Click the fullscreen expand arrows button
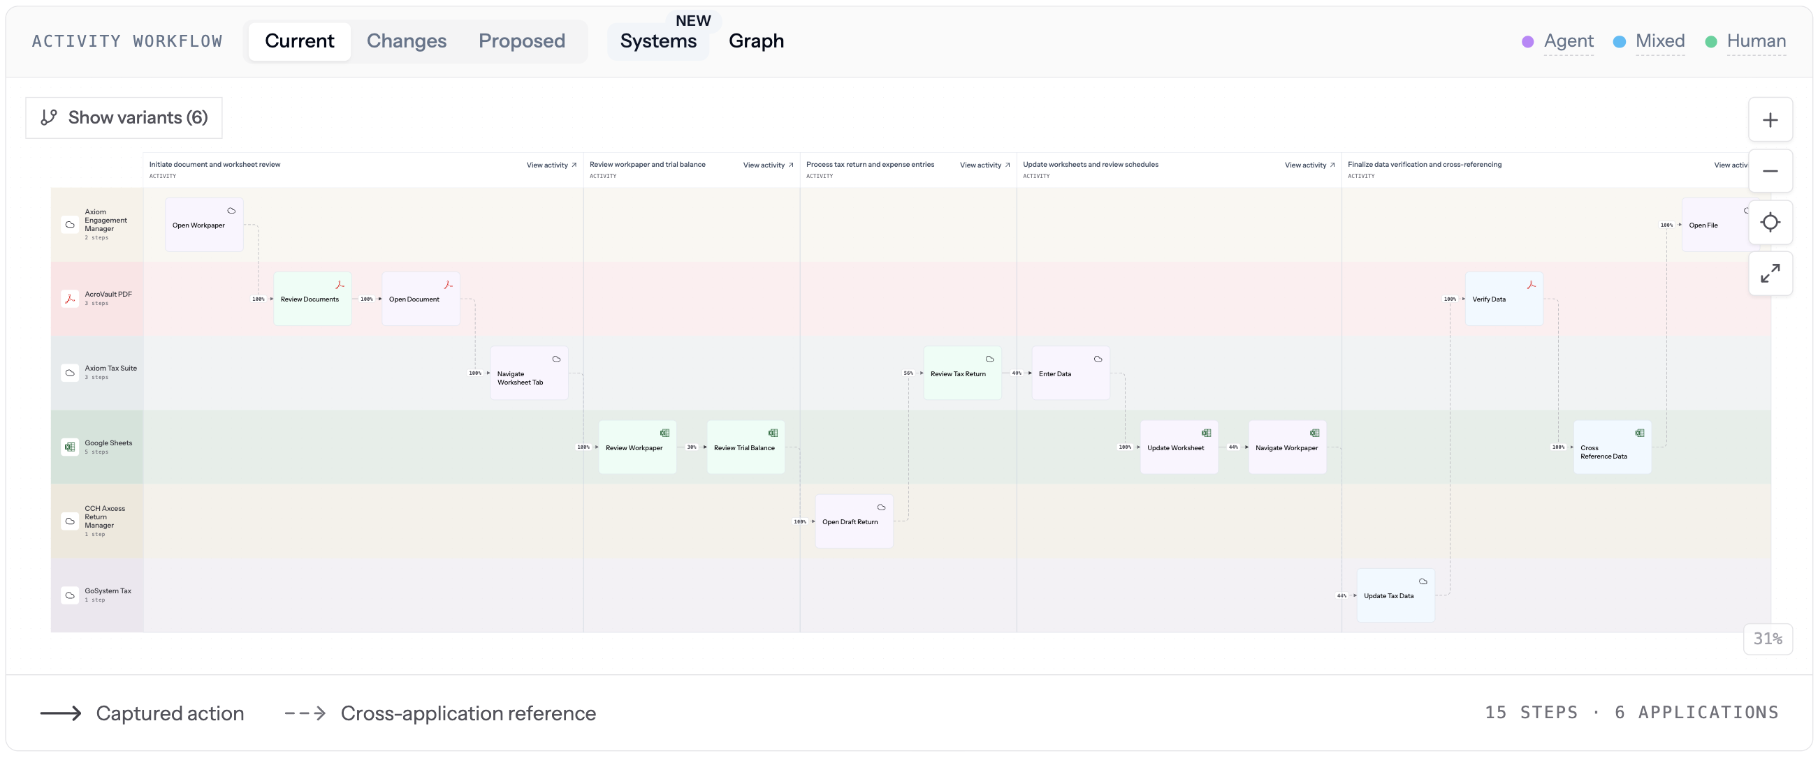The image size is (1818, 758). tap(1770, 274)
